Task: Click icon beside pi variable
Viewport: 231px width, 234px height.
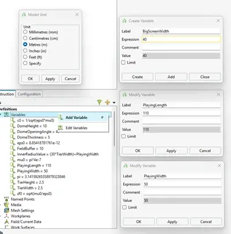Action: (13, 176)
